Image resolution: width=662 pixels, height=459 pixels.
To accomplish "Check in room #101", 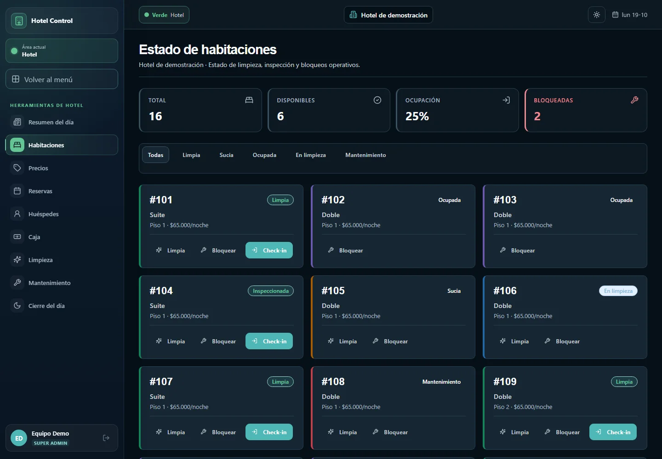I will click(x=269, y=250).
